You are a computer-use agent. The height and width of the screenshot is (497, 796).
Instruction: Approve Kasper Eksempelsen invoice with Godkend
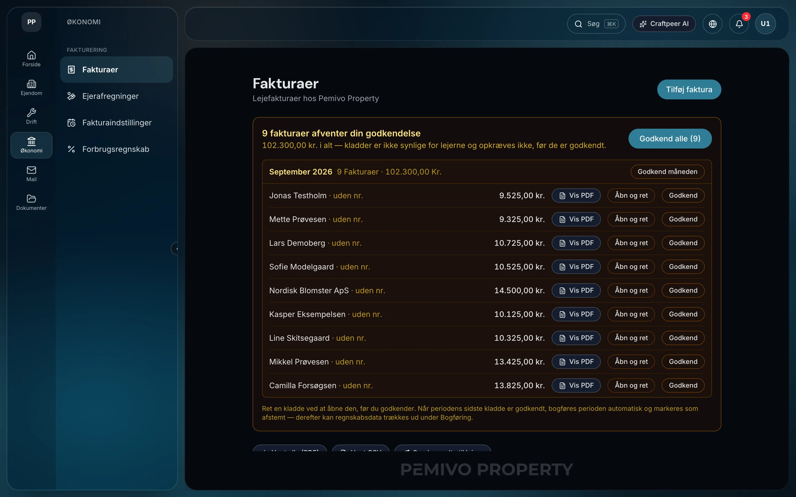pyautogui.click(x=683, y=314)
